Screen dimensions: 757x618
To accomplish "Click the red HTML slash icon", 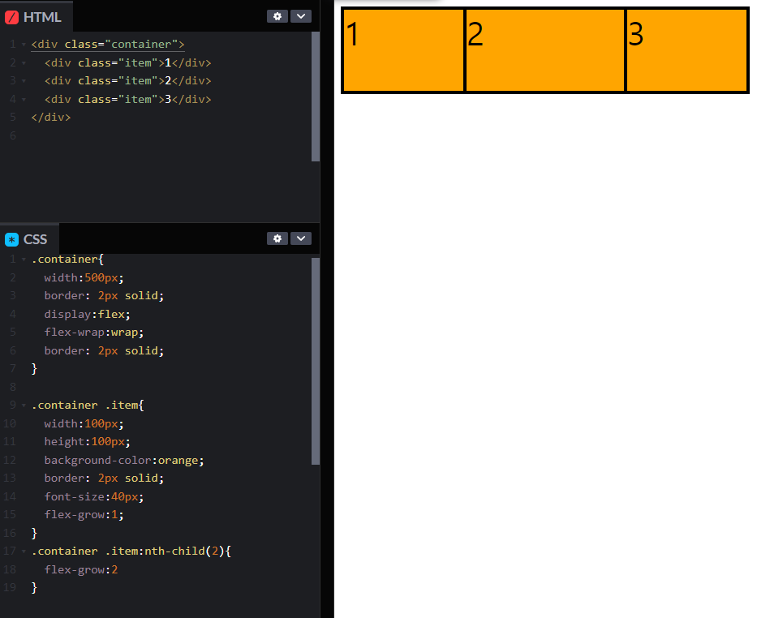I will click(x=11, y=17).
